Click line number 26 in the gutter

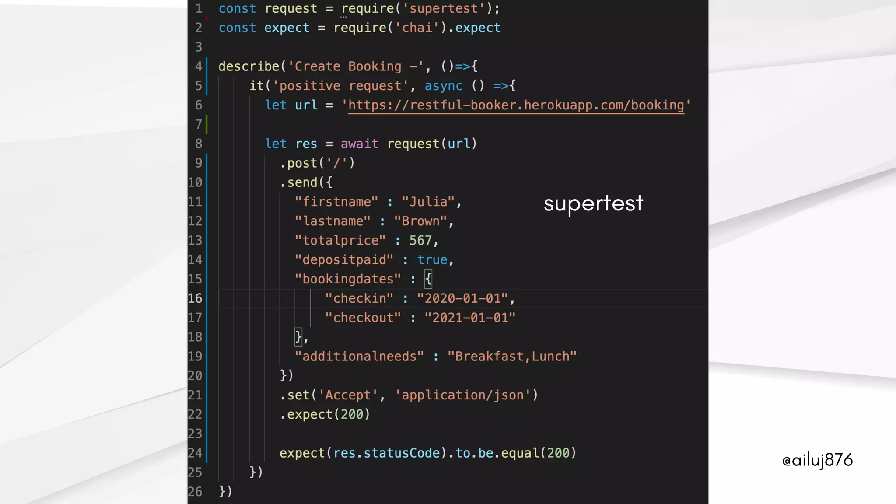tap(195, 492)
